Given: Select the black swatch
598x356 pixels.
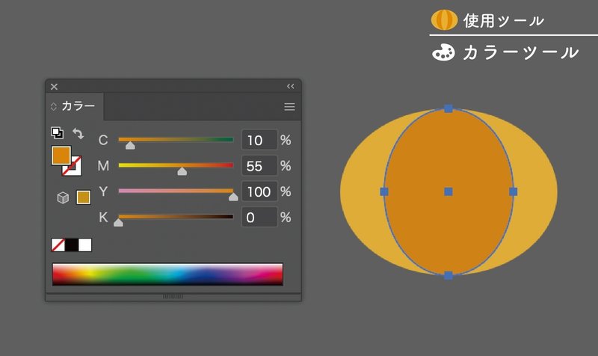Looking at the screenshot, I should coord(72,245).
